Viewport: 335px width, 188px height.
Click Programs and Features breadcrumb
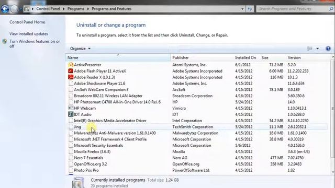pyautogui.click(x=111, y=9)
